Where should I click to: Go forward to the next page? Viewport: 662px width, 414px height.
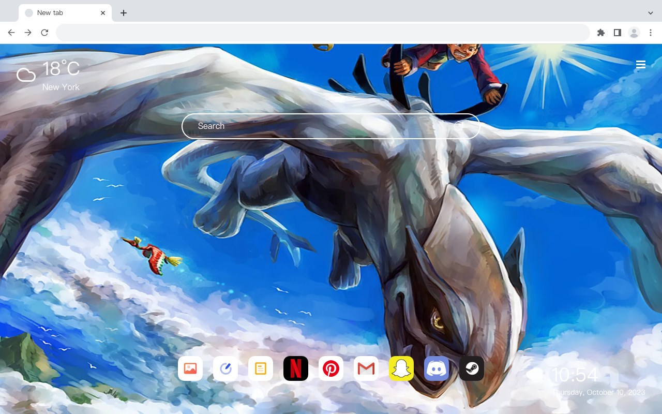tap(28, 33)
